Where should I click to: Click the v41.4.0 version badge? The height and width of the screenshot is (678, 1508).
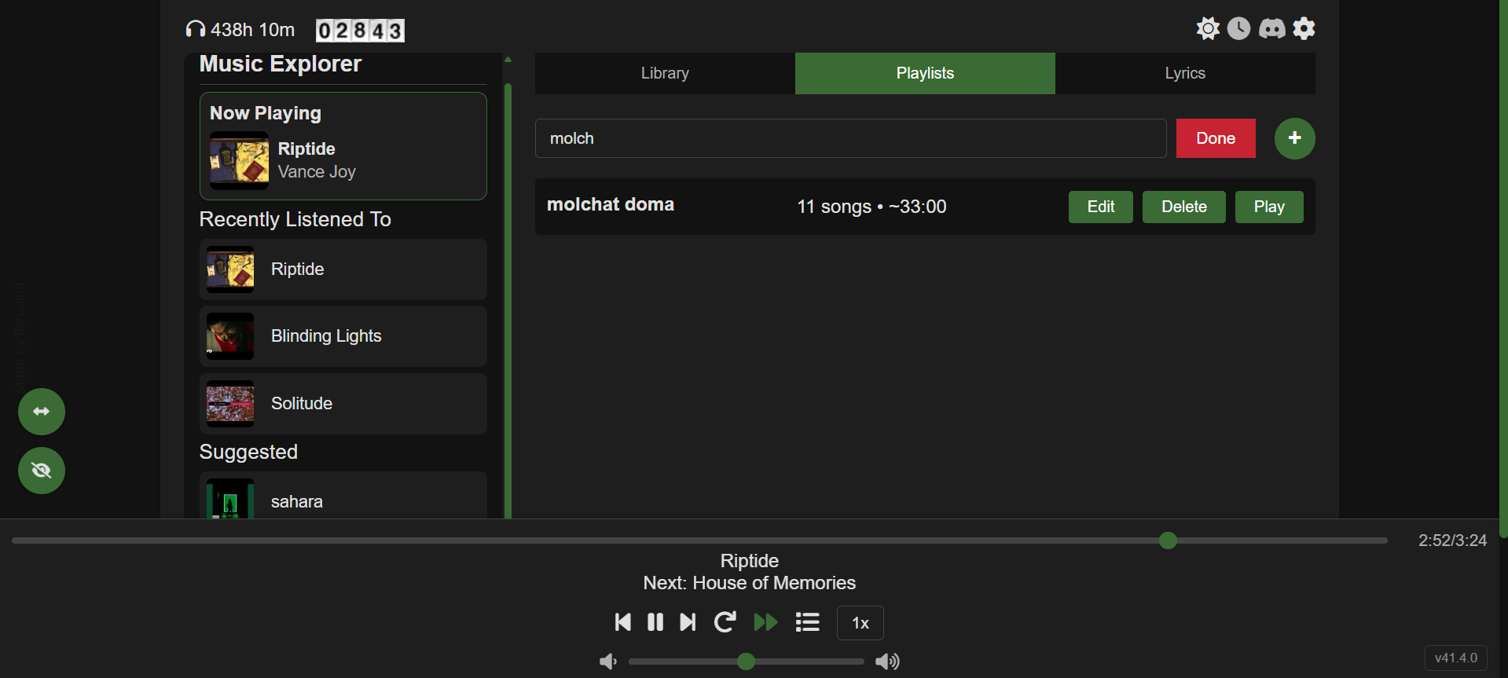[x=1456, y=658]
